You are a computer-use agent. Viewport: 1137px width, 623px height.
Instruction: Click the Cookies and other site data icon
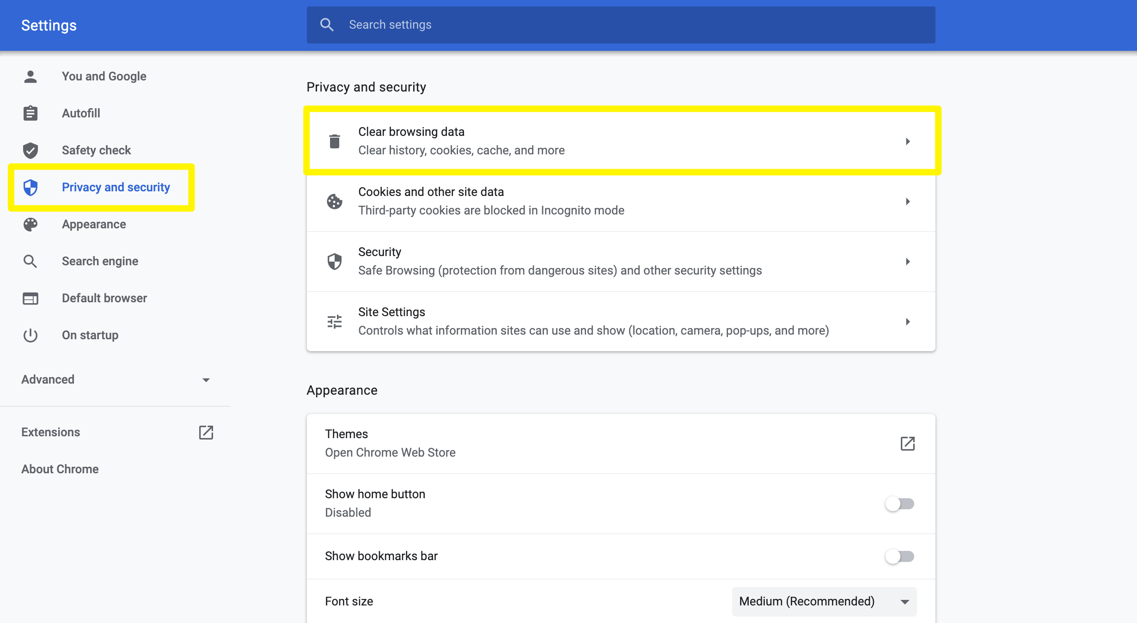tap(334, 200)
